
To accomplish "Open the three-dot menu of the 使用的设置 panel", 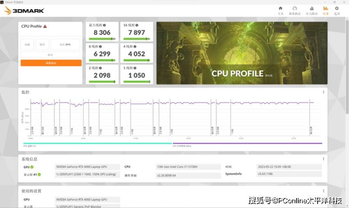I will click(x=323, y=191).
